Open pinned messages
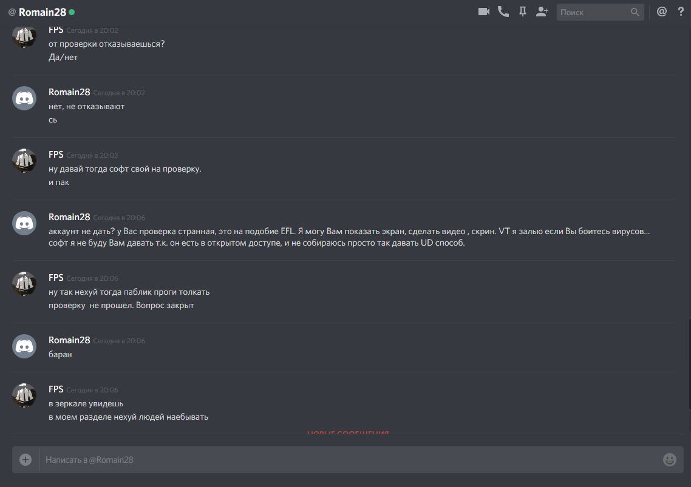Viewport: 691px width, 487px height. (522, 12)
